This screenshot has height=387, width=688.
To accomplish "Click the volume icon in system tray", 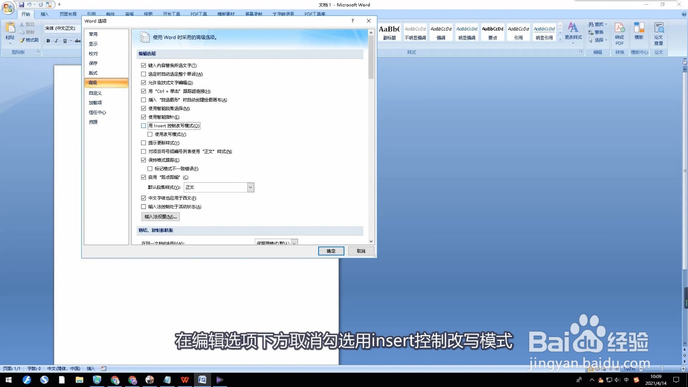I will click(x=617, y=380).
